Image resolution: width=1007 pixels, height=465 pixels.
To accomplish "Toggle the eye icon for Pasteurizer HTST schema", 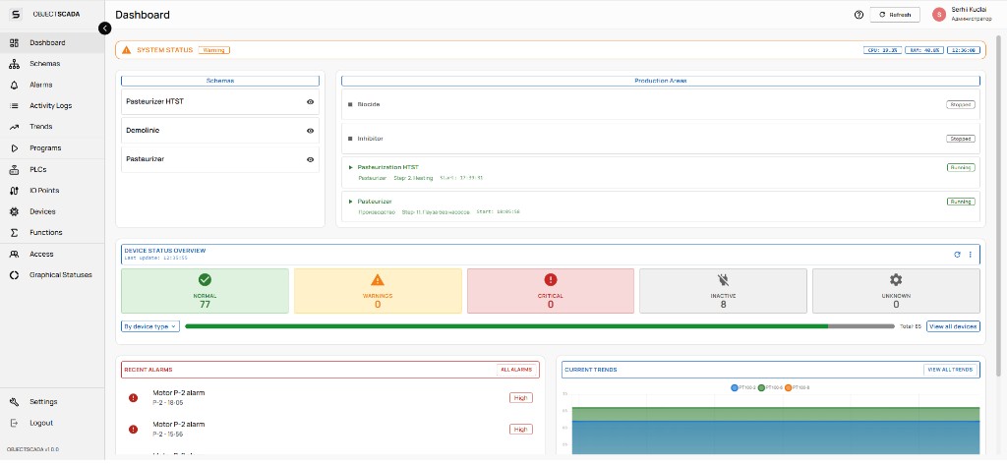I will [310, 102].
